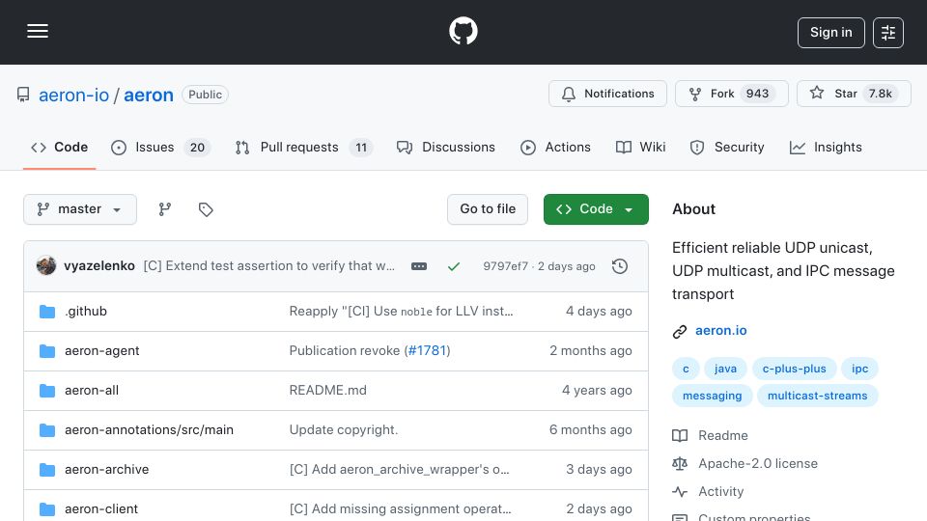View the Insights tab

pos(826,147)
